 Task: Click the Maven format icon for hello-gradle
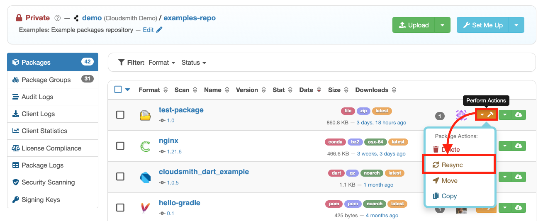click(145, 208)
